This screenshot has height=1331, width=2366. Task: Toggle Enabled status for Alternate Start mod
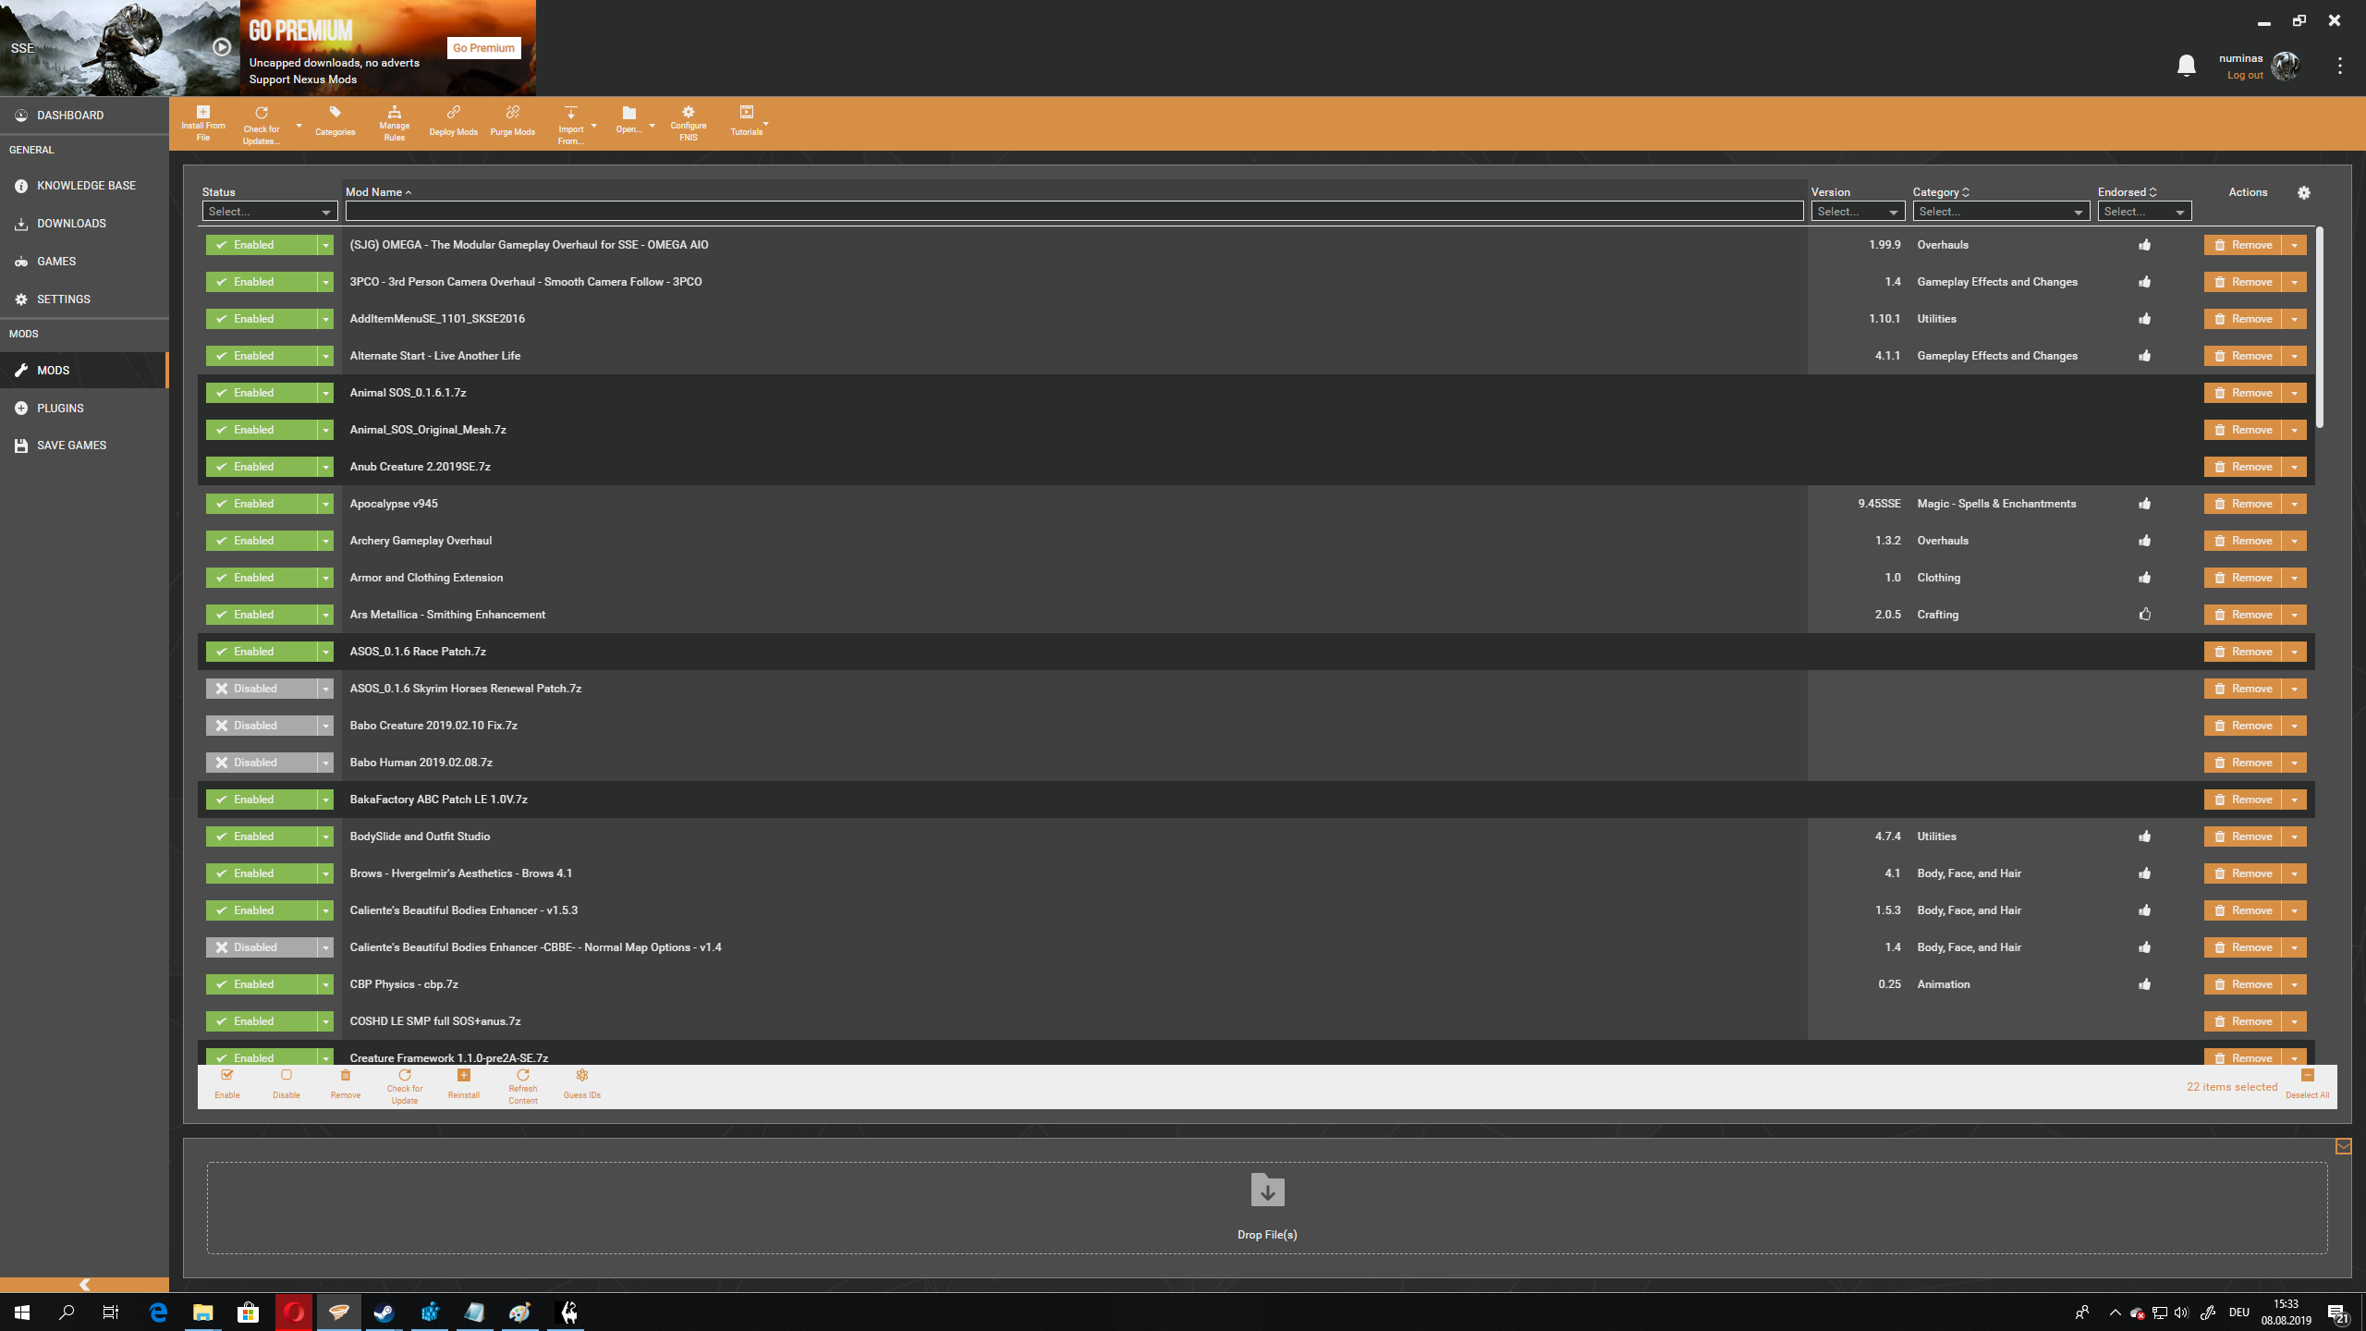tap(261, 356)
